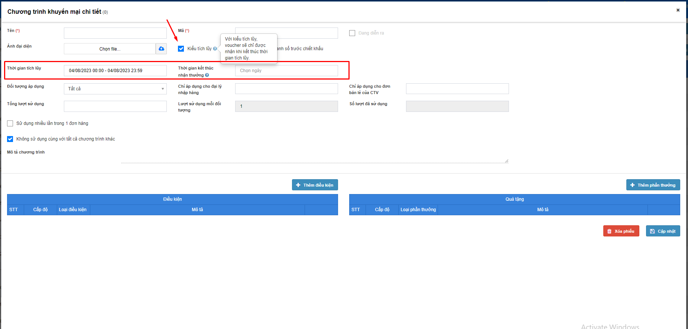Close the promotion detail dialog
Image resolution: width=688 pixels, height=329 pixels.
(678, 10)
